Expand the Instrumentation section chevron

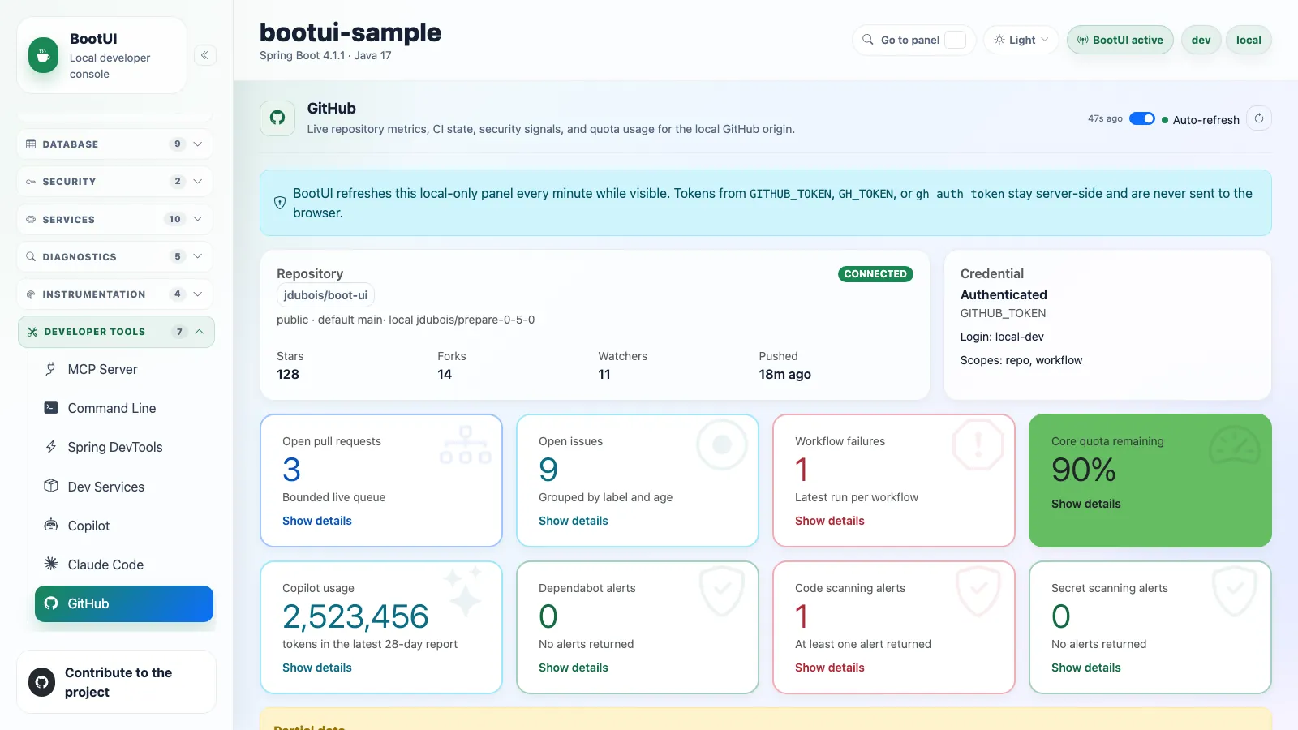[x=198, y=294]
